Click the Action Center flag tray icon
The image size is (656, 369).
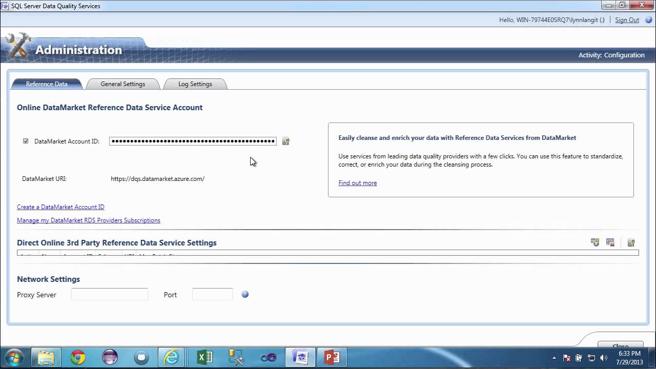pos(567,358)
